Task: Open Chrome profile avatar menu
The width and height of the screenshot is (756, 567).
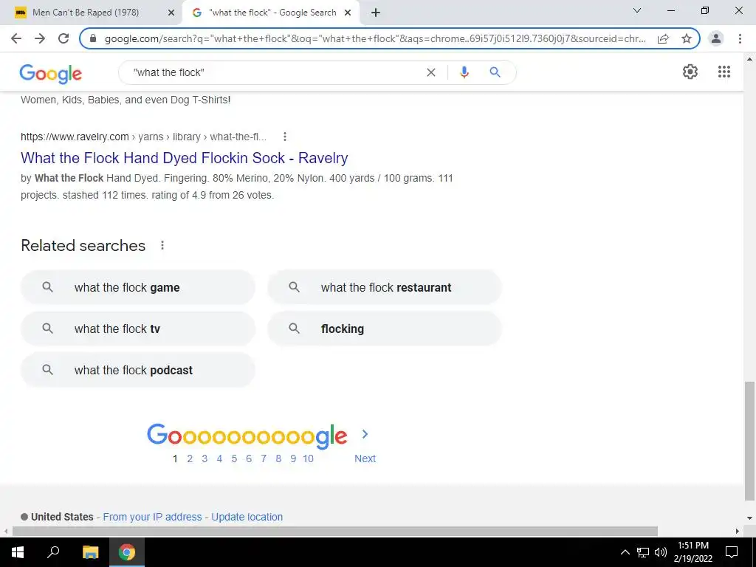Action: 716,38
